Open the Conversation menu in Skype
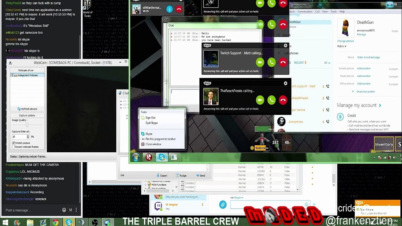The width and height of the screenshot is (402, 226). click(x=305, y=12)
